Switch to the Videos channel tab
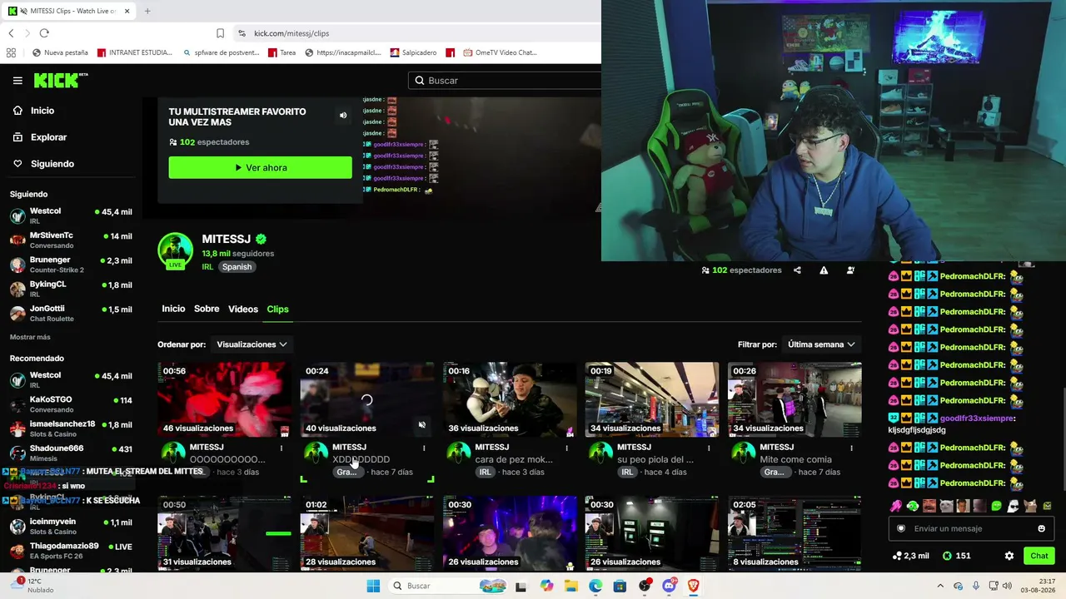 pyautogui.click(x=243, y=309)
